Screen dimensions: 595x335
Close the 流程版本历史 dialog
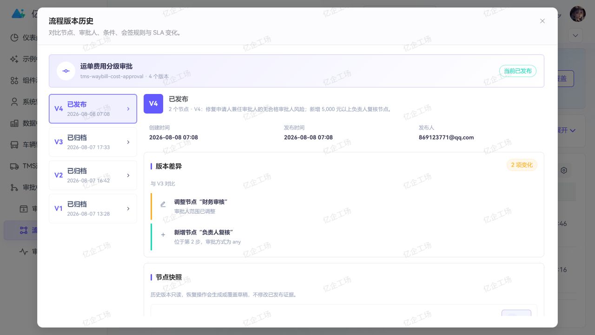tap(542, 21)
